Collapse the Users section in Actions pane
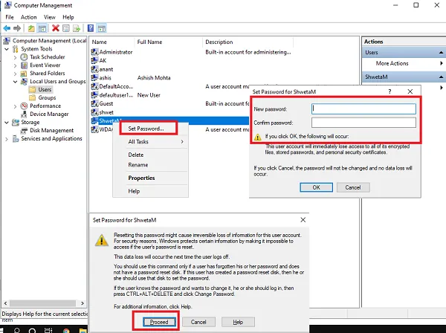Viewport: 446px width, 333px height. (441, 52)
